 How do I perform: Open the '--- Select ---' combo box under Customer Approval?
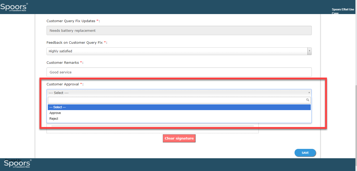tap(179, 93)
